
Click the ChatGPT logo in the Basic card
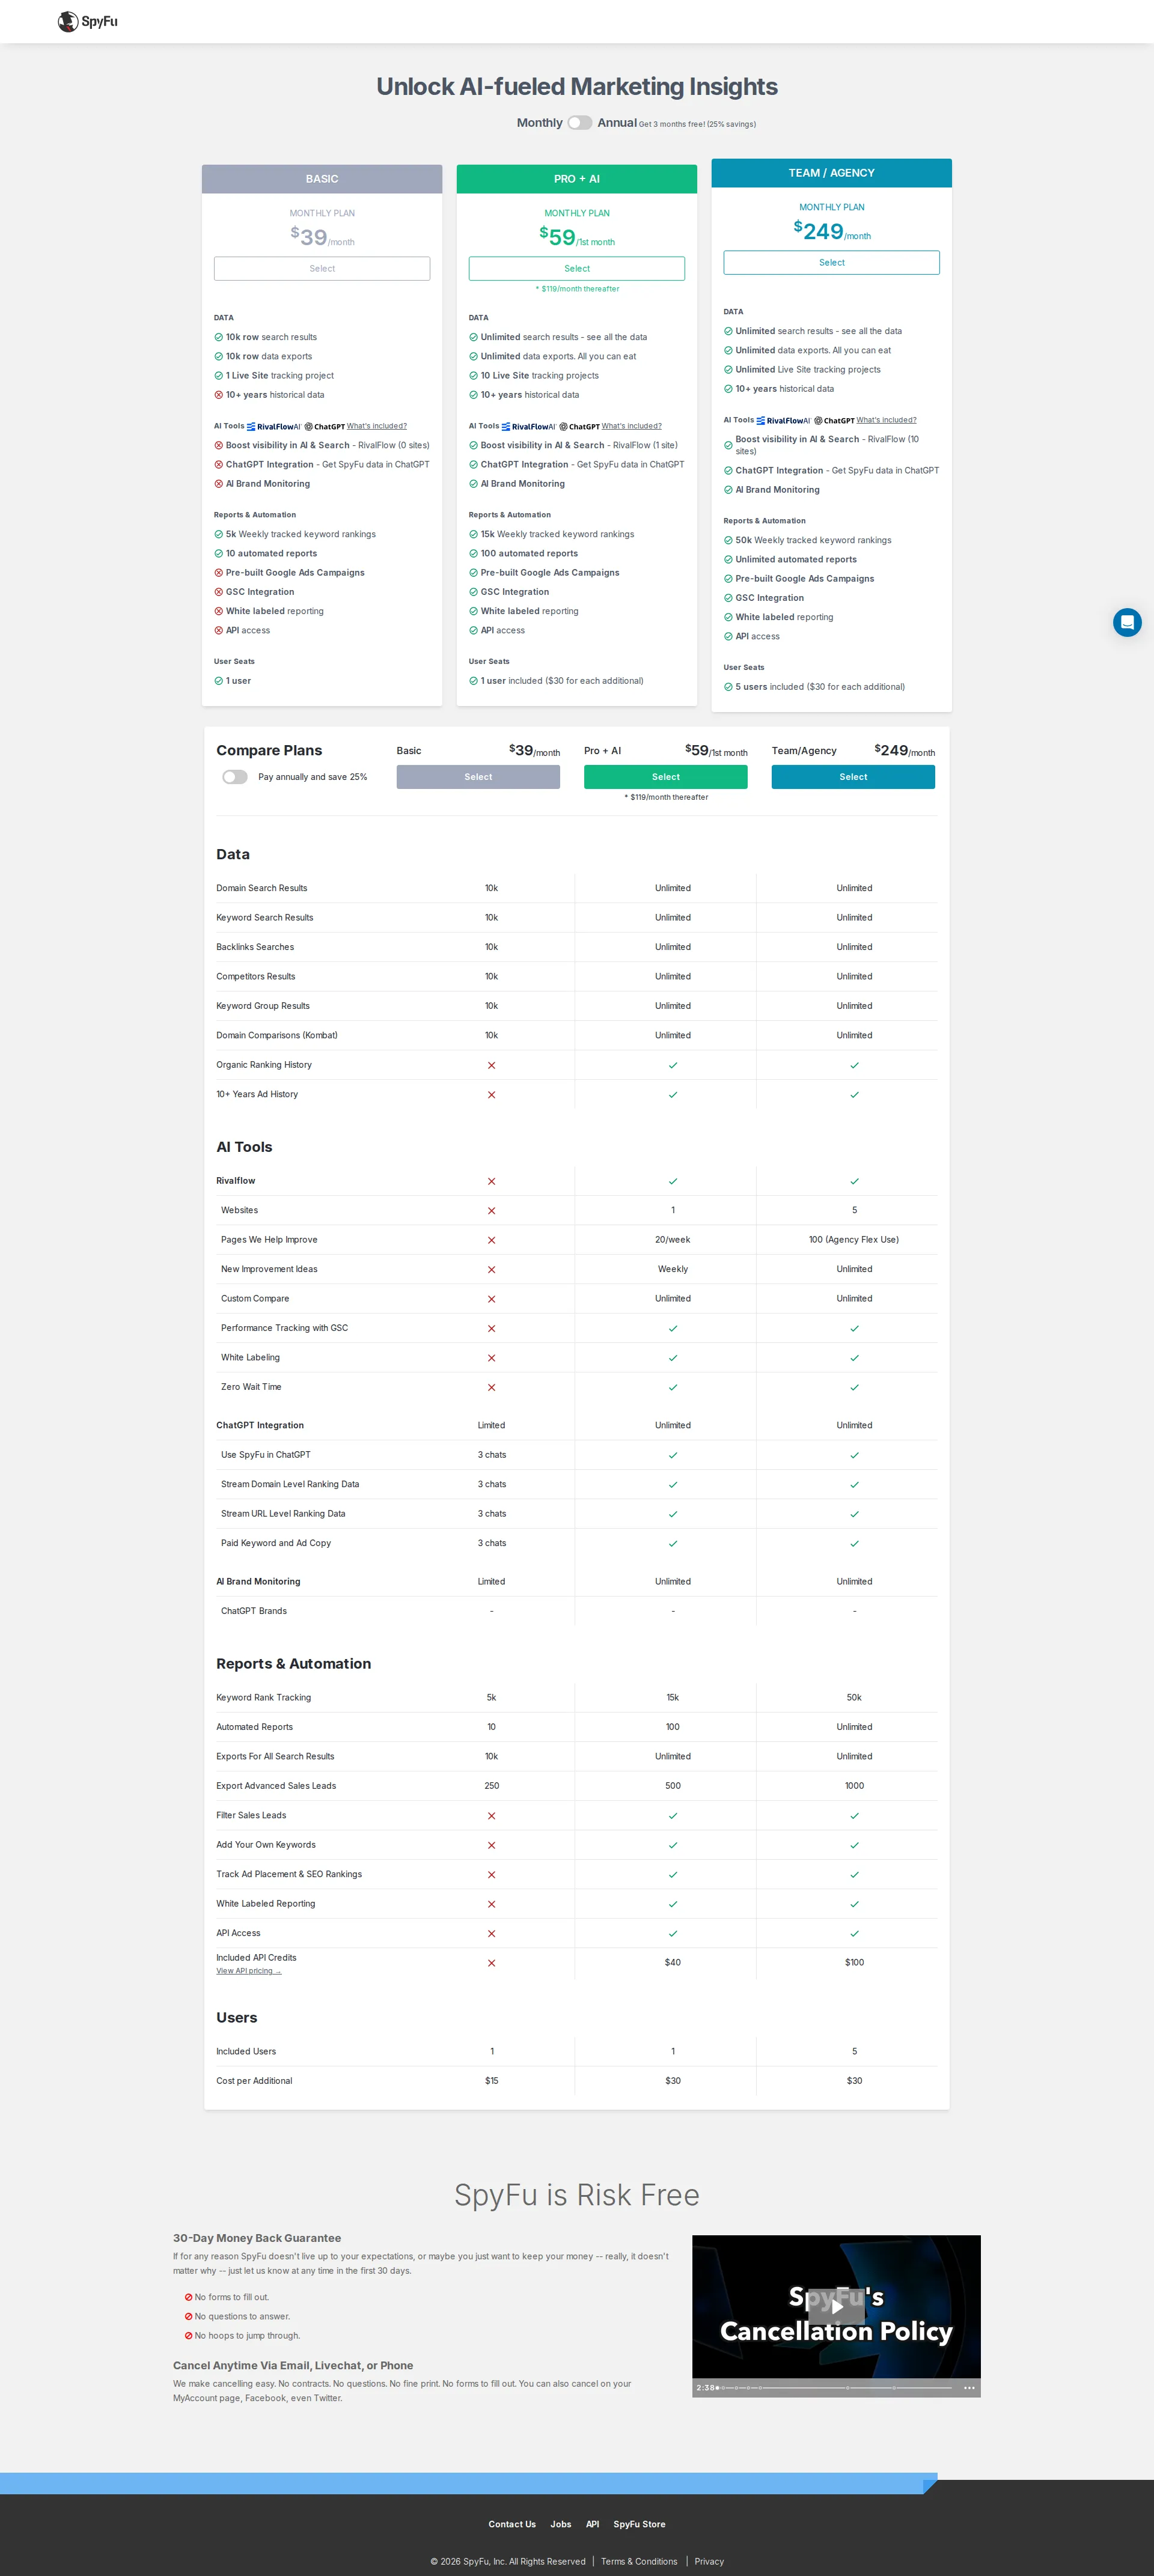click(x=324, y=426)
